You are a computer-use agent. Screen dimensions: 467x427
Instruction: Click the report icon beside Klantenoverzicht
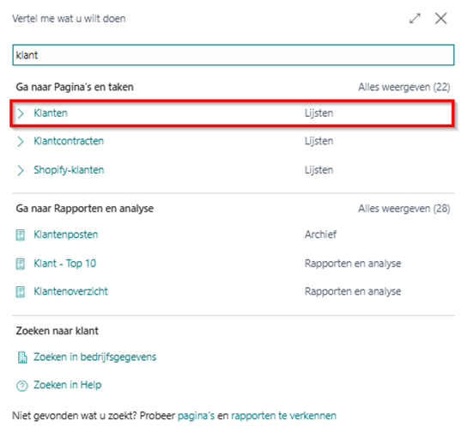click(21, 292)
